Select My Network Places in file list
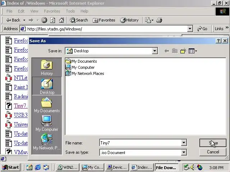Screen dimensions: 230x172 (x=85, y=73)
